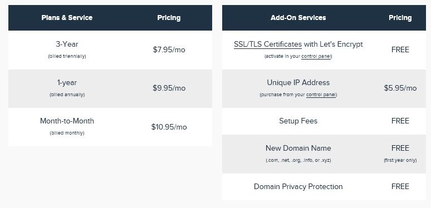Click the billed triennially note
The width and height of the screenshot is (431, 208).
[x=67, y=57]
